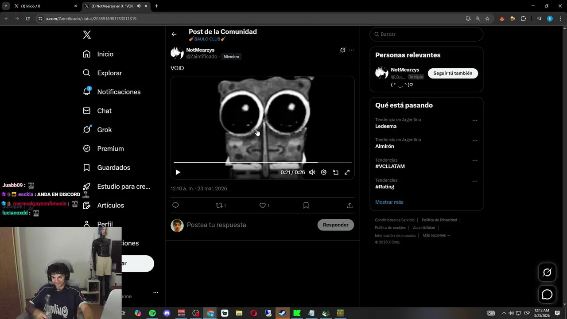Open Steam from the taskbar
Viewport: 567px width, 319px height.
click(x=282, y=313)
